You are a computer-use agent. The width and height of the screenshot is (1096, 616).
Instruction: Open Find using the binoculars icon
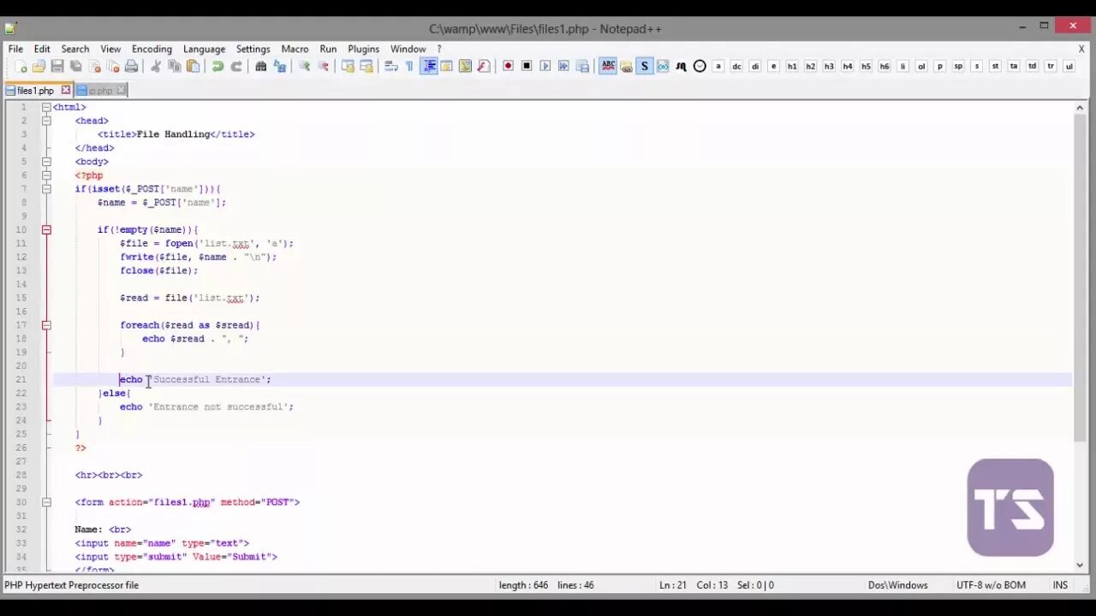click(x=260, y=66)
